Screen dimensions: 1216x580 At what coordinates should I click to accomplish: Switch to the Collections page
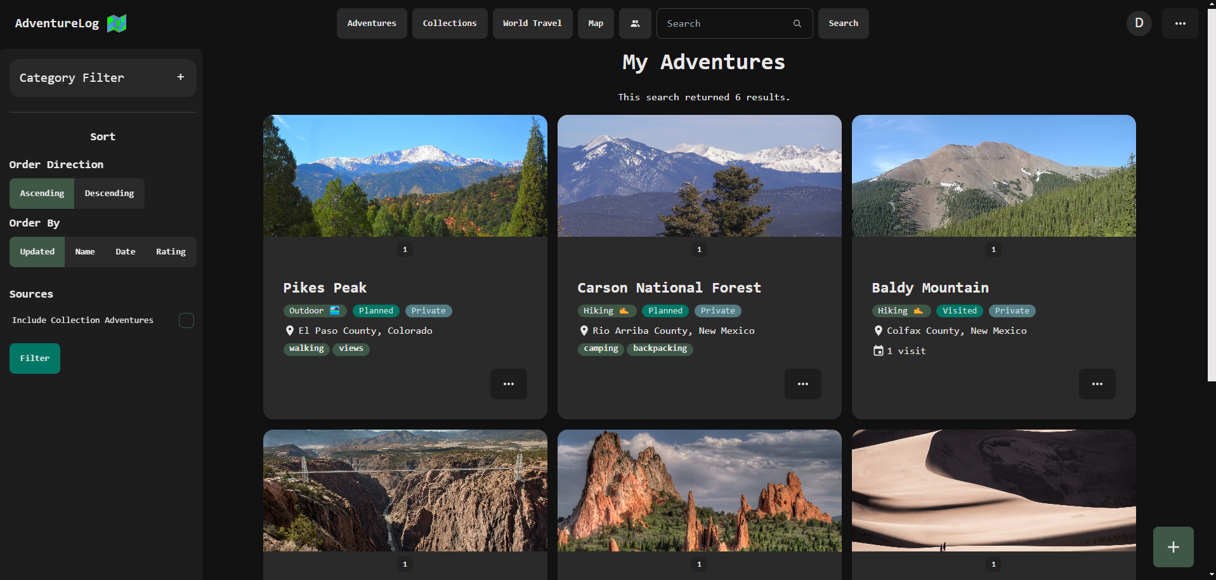[x=449, y=23]
